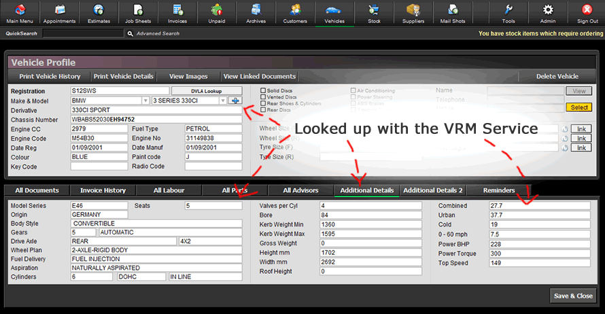The image size is (605, 314).
Task: Expand the Make dropdown showing BMW
Action: 145,101
